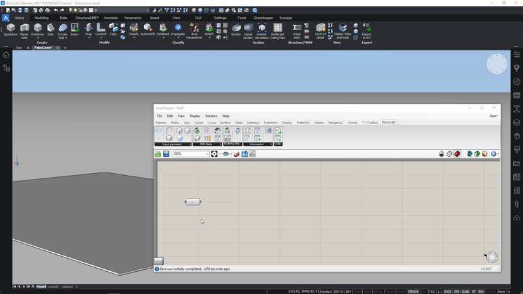This screenshot has height=294, width=523.
Task: Click the Home icon in left sidebar
Action: 7,55
